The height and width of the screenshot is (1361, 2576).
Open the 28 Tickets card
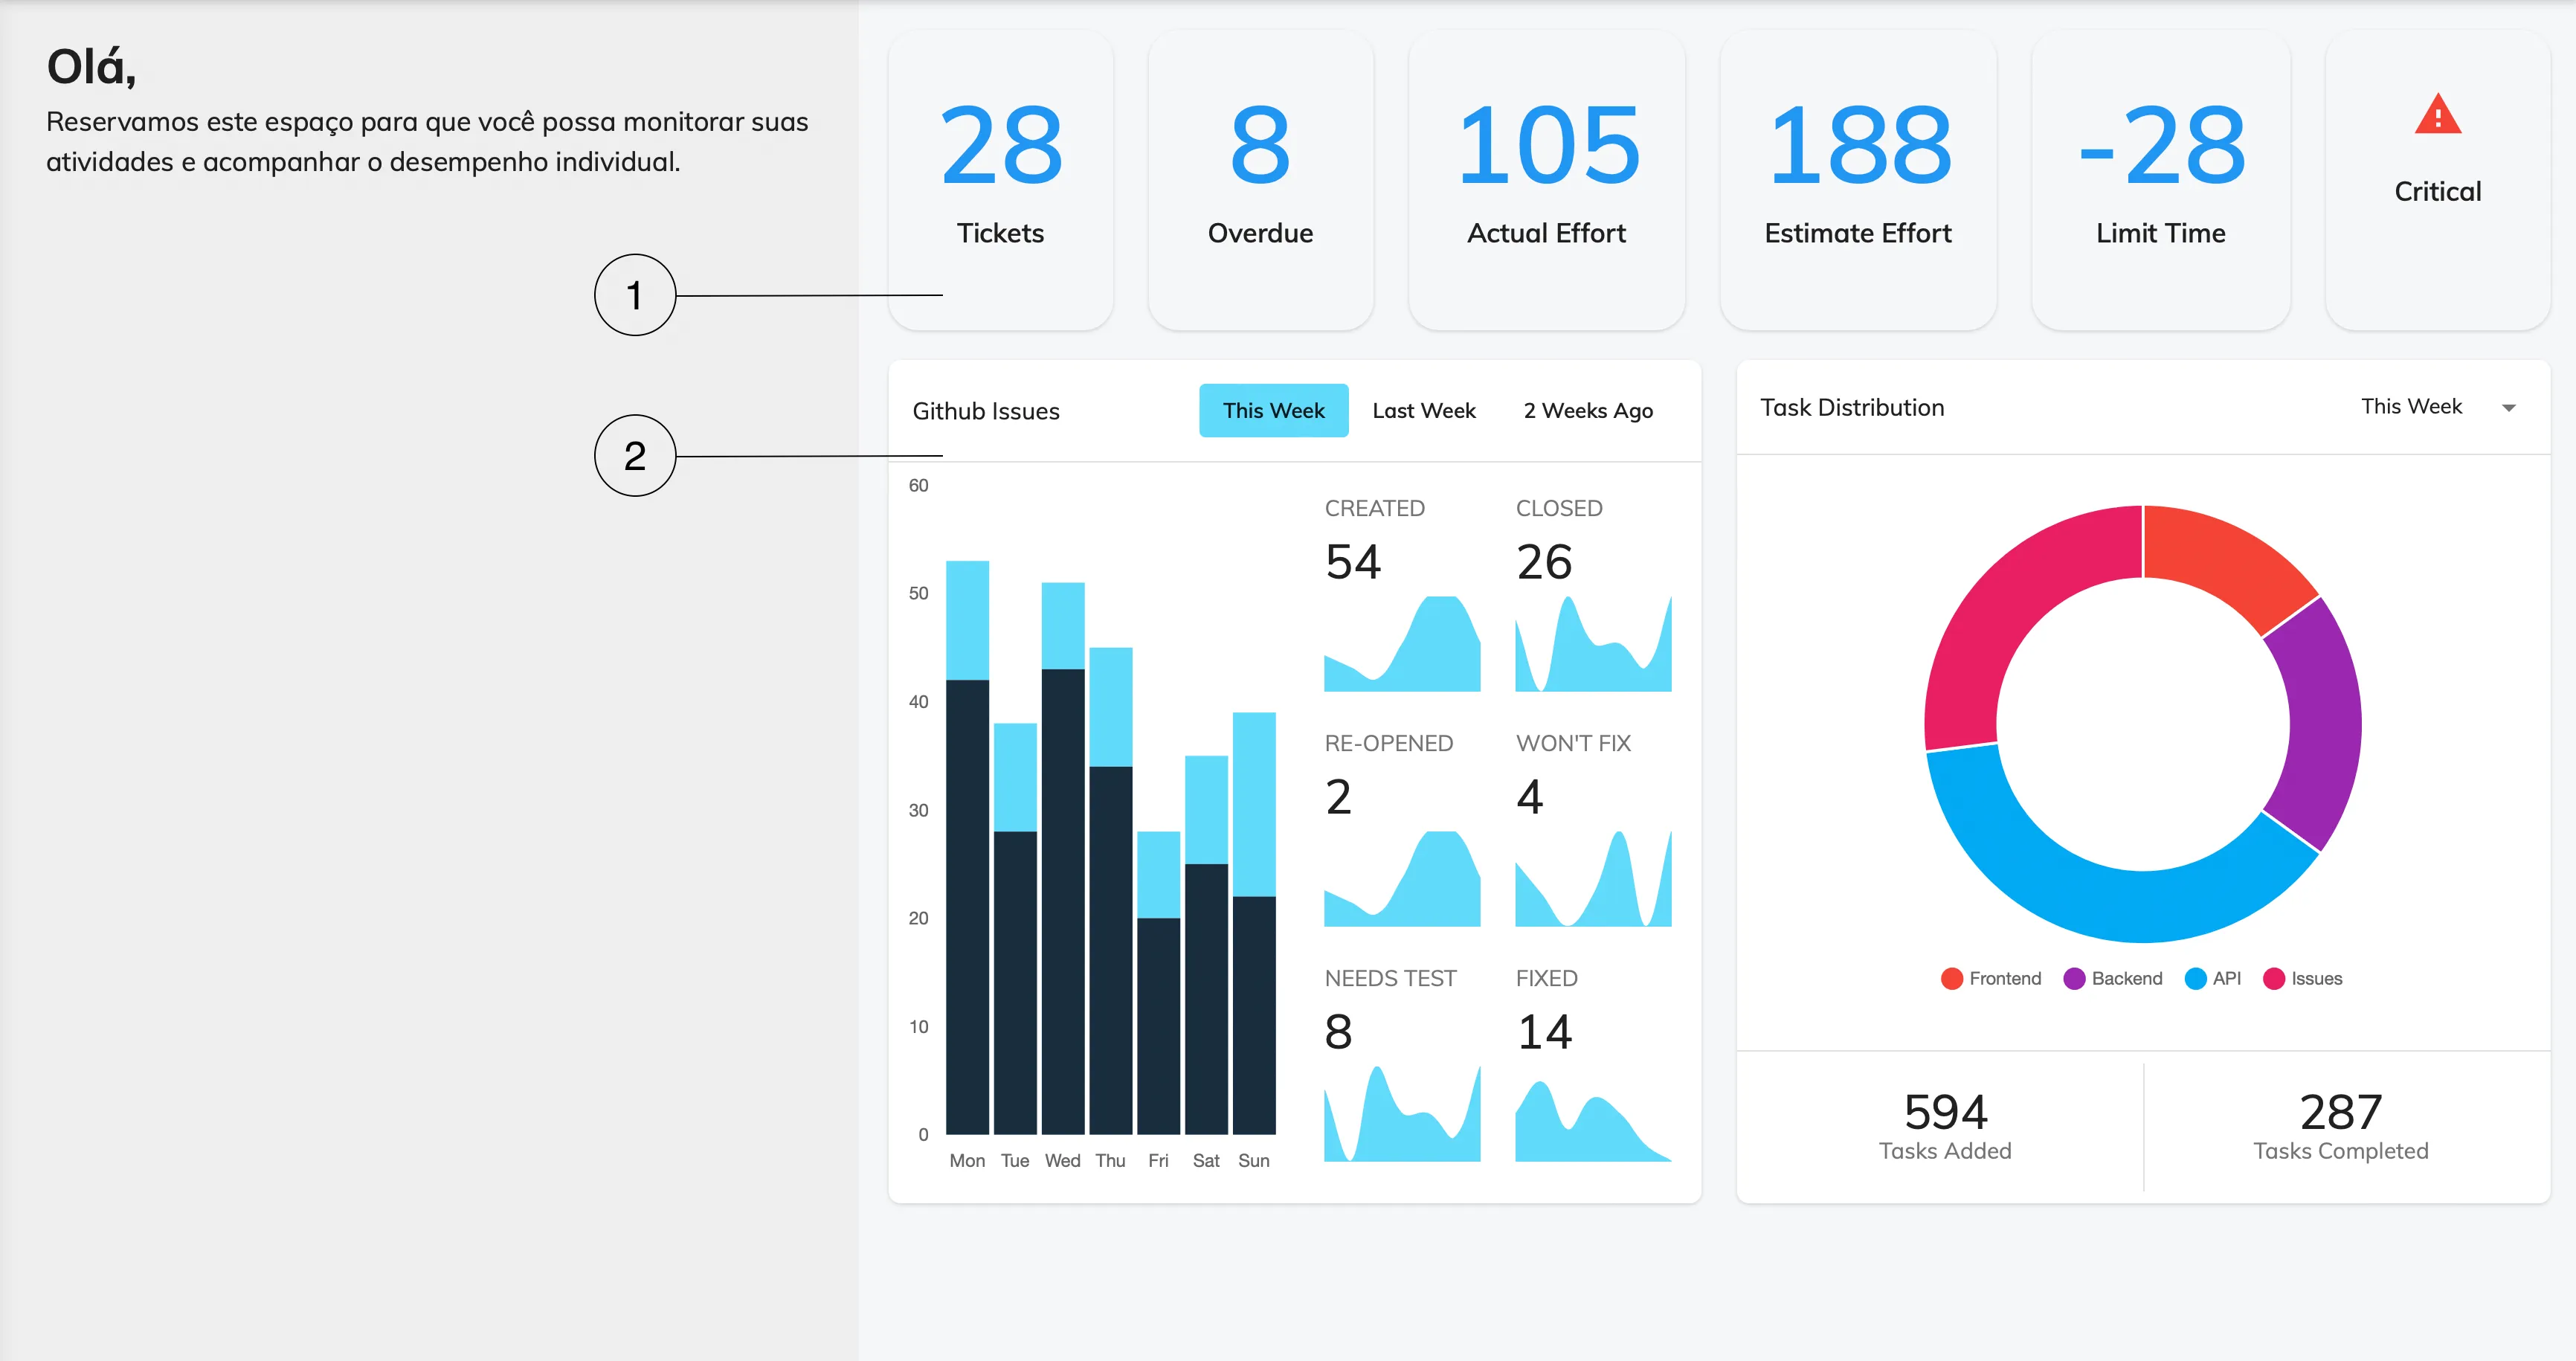(1000, 180)
